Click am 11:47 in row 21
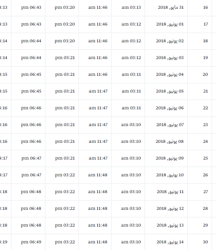216x250 pixels. point(98,91)
